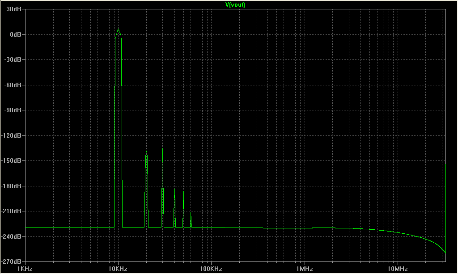Click the -240dB vertical axis label
The width and height of the screenshot is (458, 274).
tap(11, 236)
